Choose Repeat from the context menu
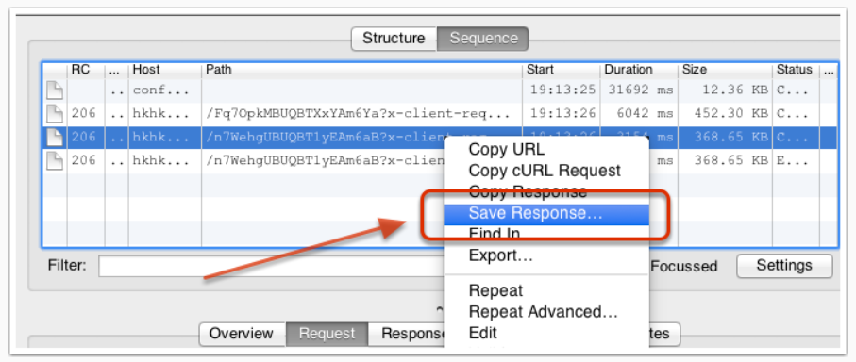The height and width of the screenshot is (362, 856). tap(495, 290)
